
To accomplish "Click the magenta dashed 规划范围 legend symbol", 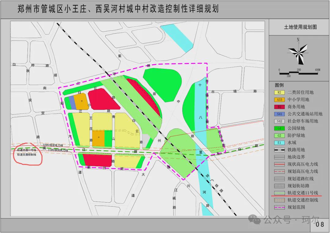I will [279, 207].
